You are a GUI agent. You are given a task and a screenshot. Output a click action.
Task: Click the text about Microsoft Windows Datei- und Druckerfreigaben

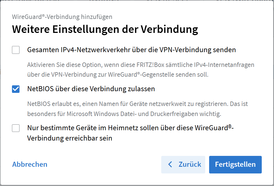(124, 114)
